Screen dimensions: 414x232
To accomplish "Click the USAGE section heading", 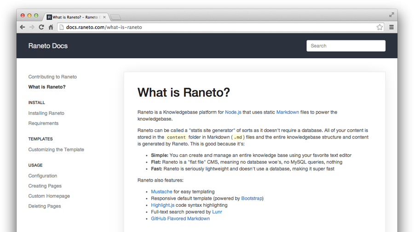I will point(35,165).
